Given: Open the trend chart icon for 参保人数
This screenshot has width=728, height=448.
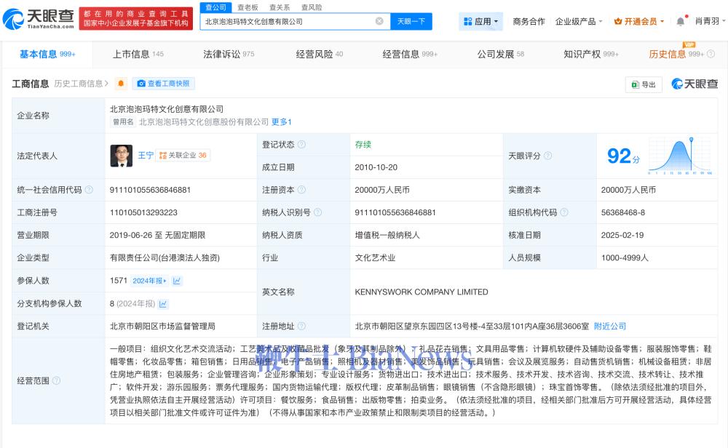Looking at the screenshot, I should tap(177, 281).
